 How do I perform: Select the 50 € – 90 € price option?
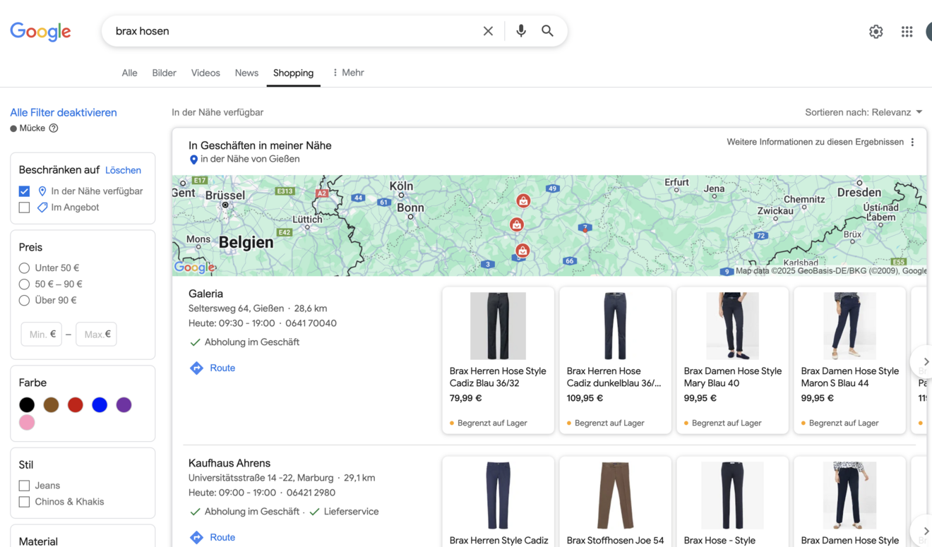pos(24,284)
